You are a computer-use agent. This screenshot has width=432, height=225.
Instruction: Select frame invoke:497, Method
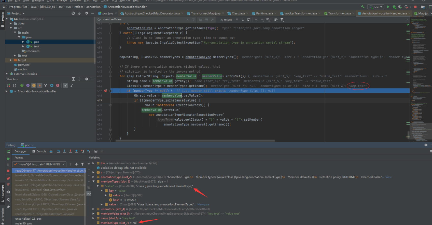click(40, 190)
